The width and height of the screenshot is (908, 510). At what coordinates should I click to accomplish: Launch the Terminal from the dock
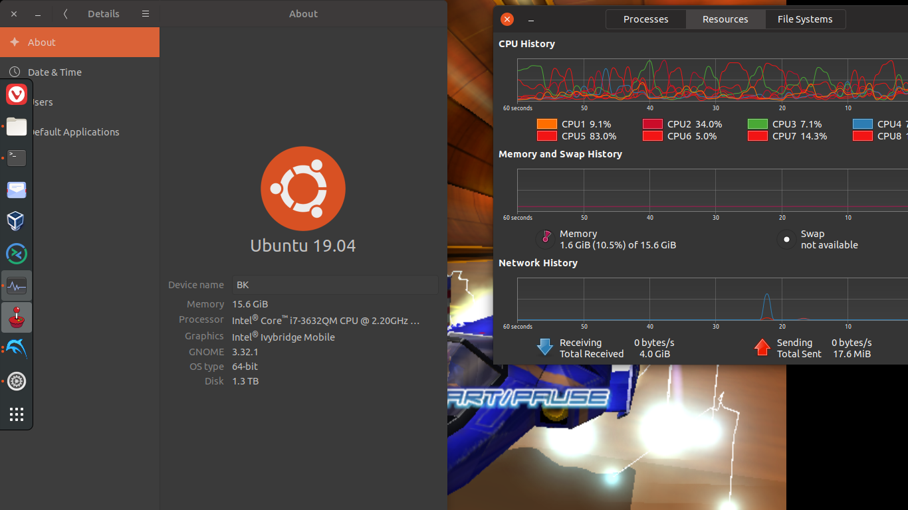17,157
